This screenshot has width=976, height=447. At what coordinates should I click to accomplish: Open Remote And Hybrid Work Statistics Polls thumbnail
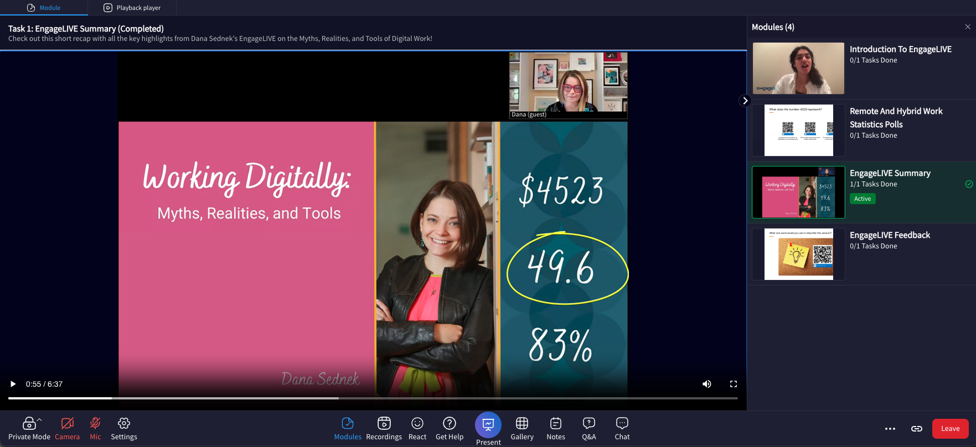click(798, 130)
